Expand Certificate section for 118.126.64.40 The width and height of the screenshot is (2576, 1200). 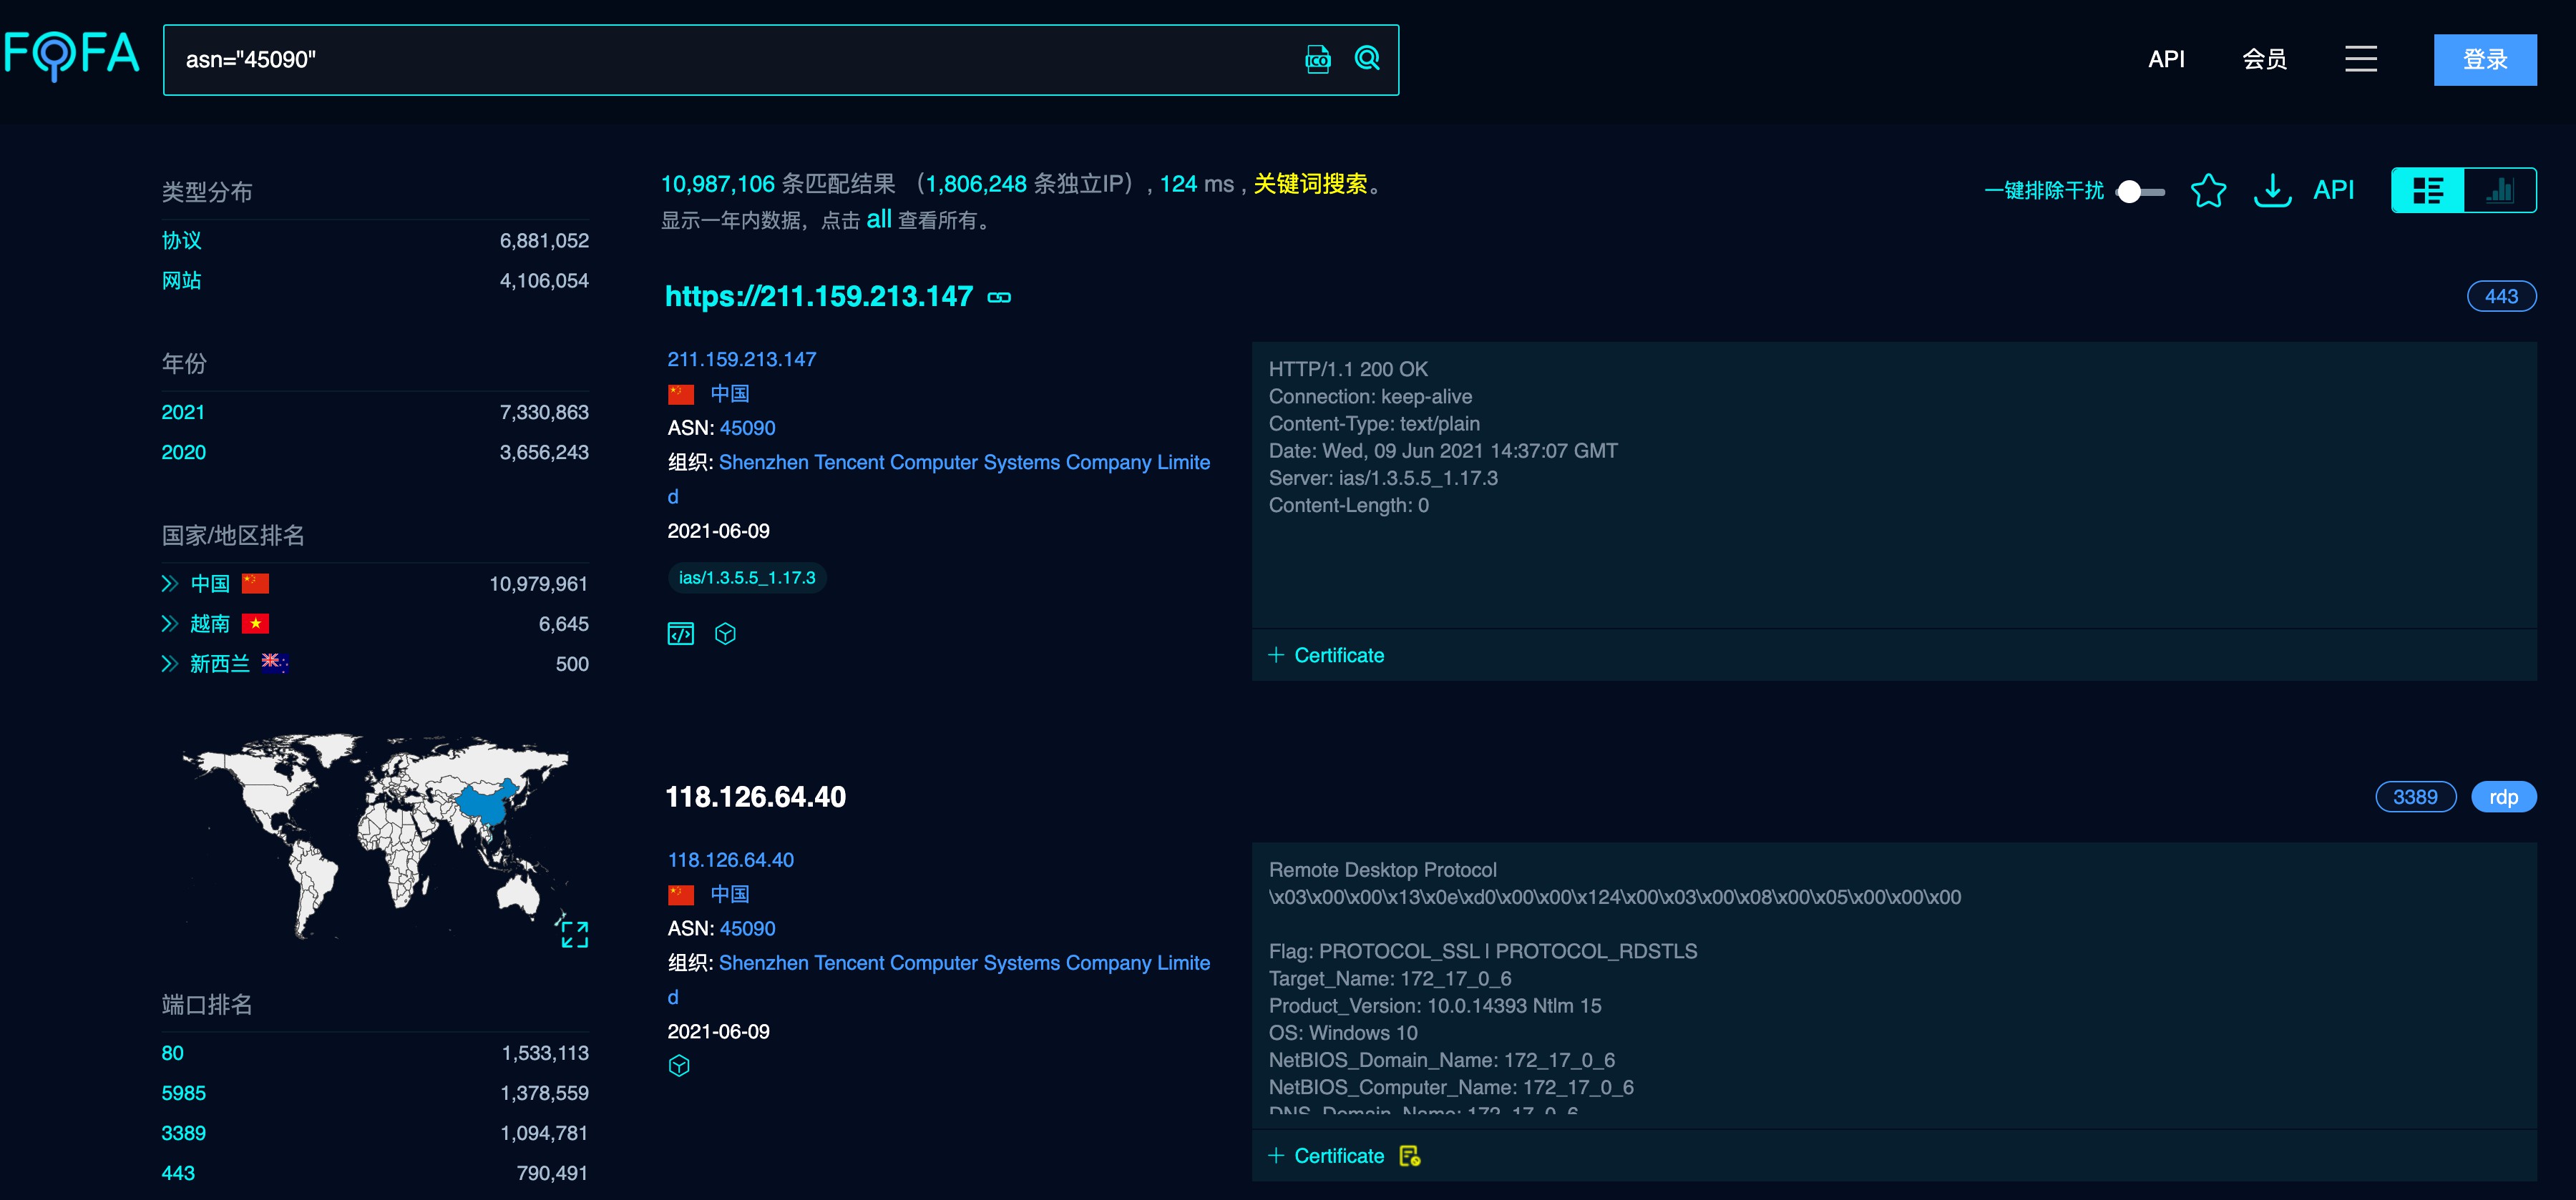pyautogui.click(x=1326, y=1156)
